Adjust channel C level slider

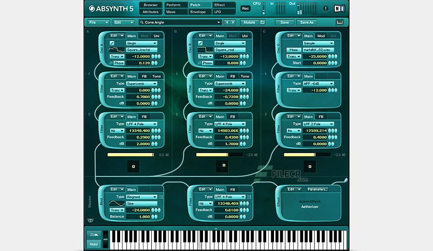[307, 155]
